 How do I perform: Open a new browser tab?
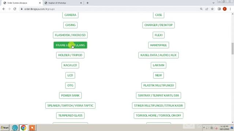[87, 3]
